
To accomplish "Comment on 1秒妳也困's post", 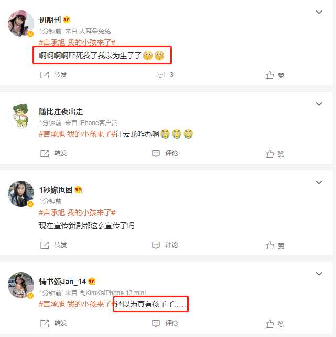I will [x=165, y=245].
